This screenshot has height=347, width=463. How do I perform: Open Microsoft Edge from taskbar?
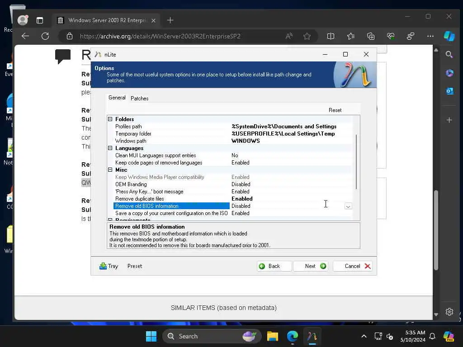click(x=293, y=336)
